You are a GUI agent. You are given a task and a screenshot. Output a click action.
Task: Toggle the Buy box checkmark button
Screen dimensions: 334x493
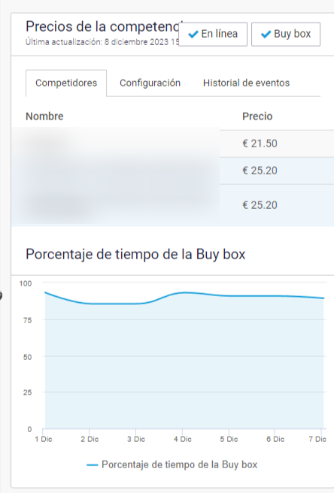coord(286,34)
